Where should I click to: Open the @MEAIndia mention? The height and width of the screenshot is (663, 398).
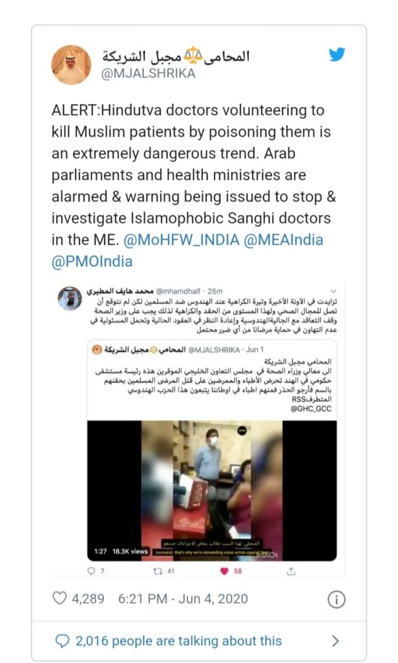tap(284, 240)
